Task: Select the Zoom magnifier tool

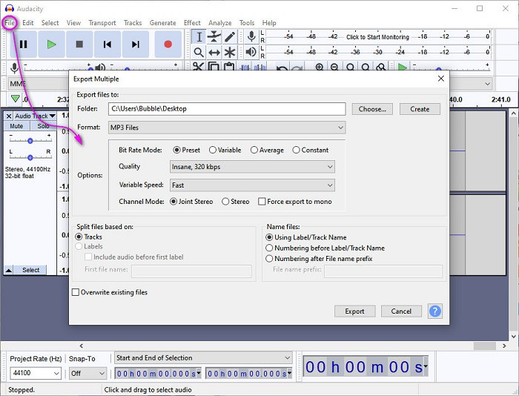Action: pyautogui.click(x=199, y=53)
